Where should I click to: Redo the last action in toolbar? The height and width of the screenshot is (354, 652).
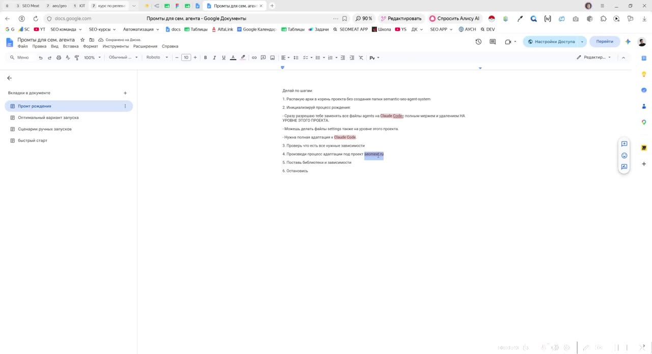49,57
